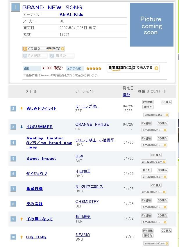Open SEAMO artist link
Viewport: 179px width, 247px height.
click(83, 235)
